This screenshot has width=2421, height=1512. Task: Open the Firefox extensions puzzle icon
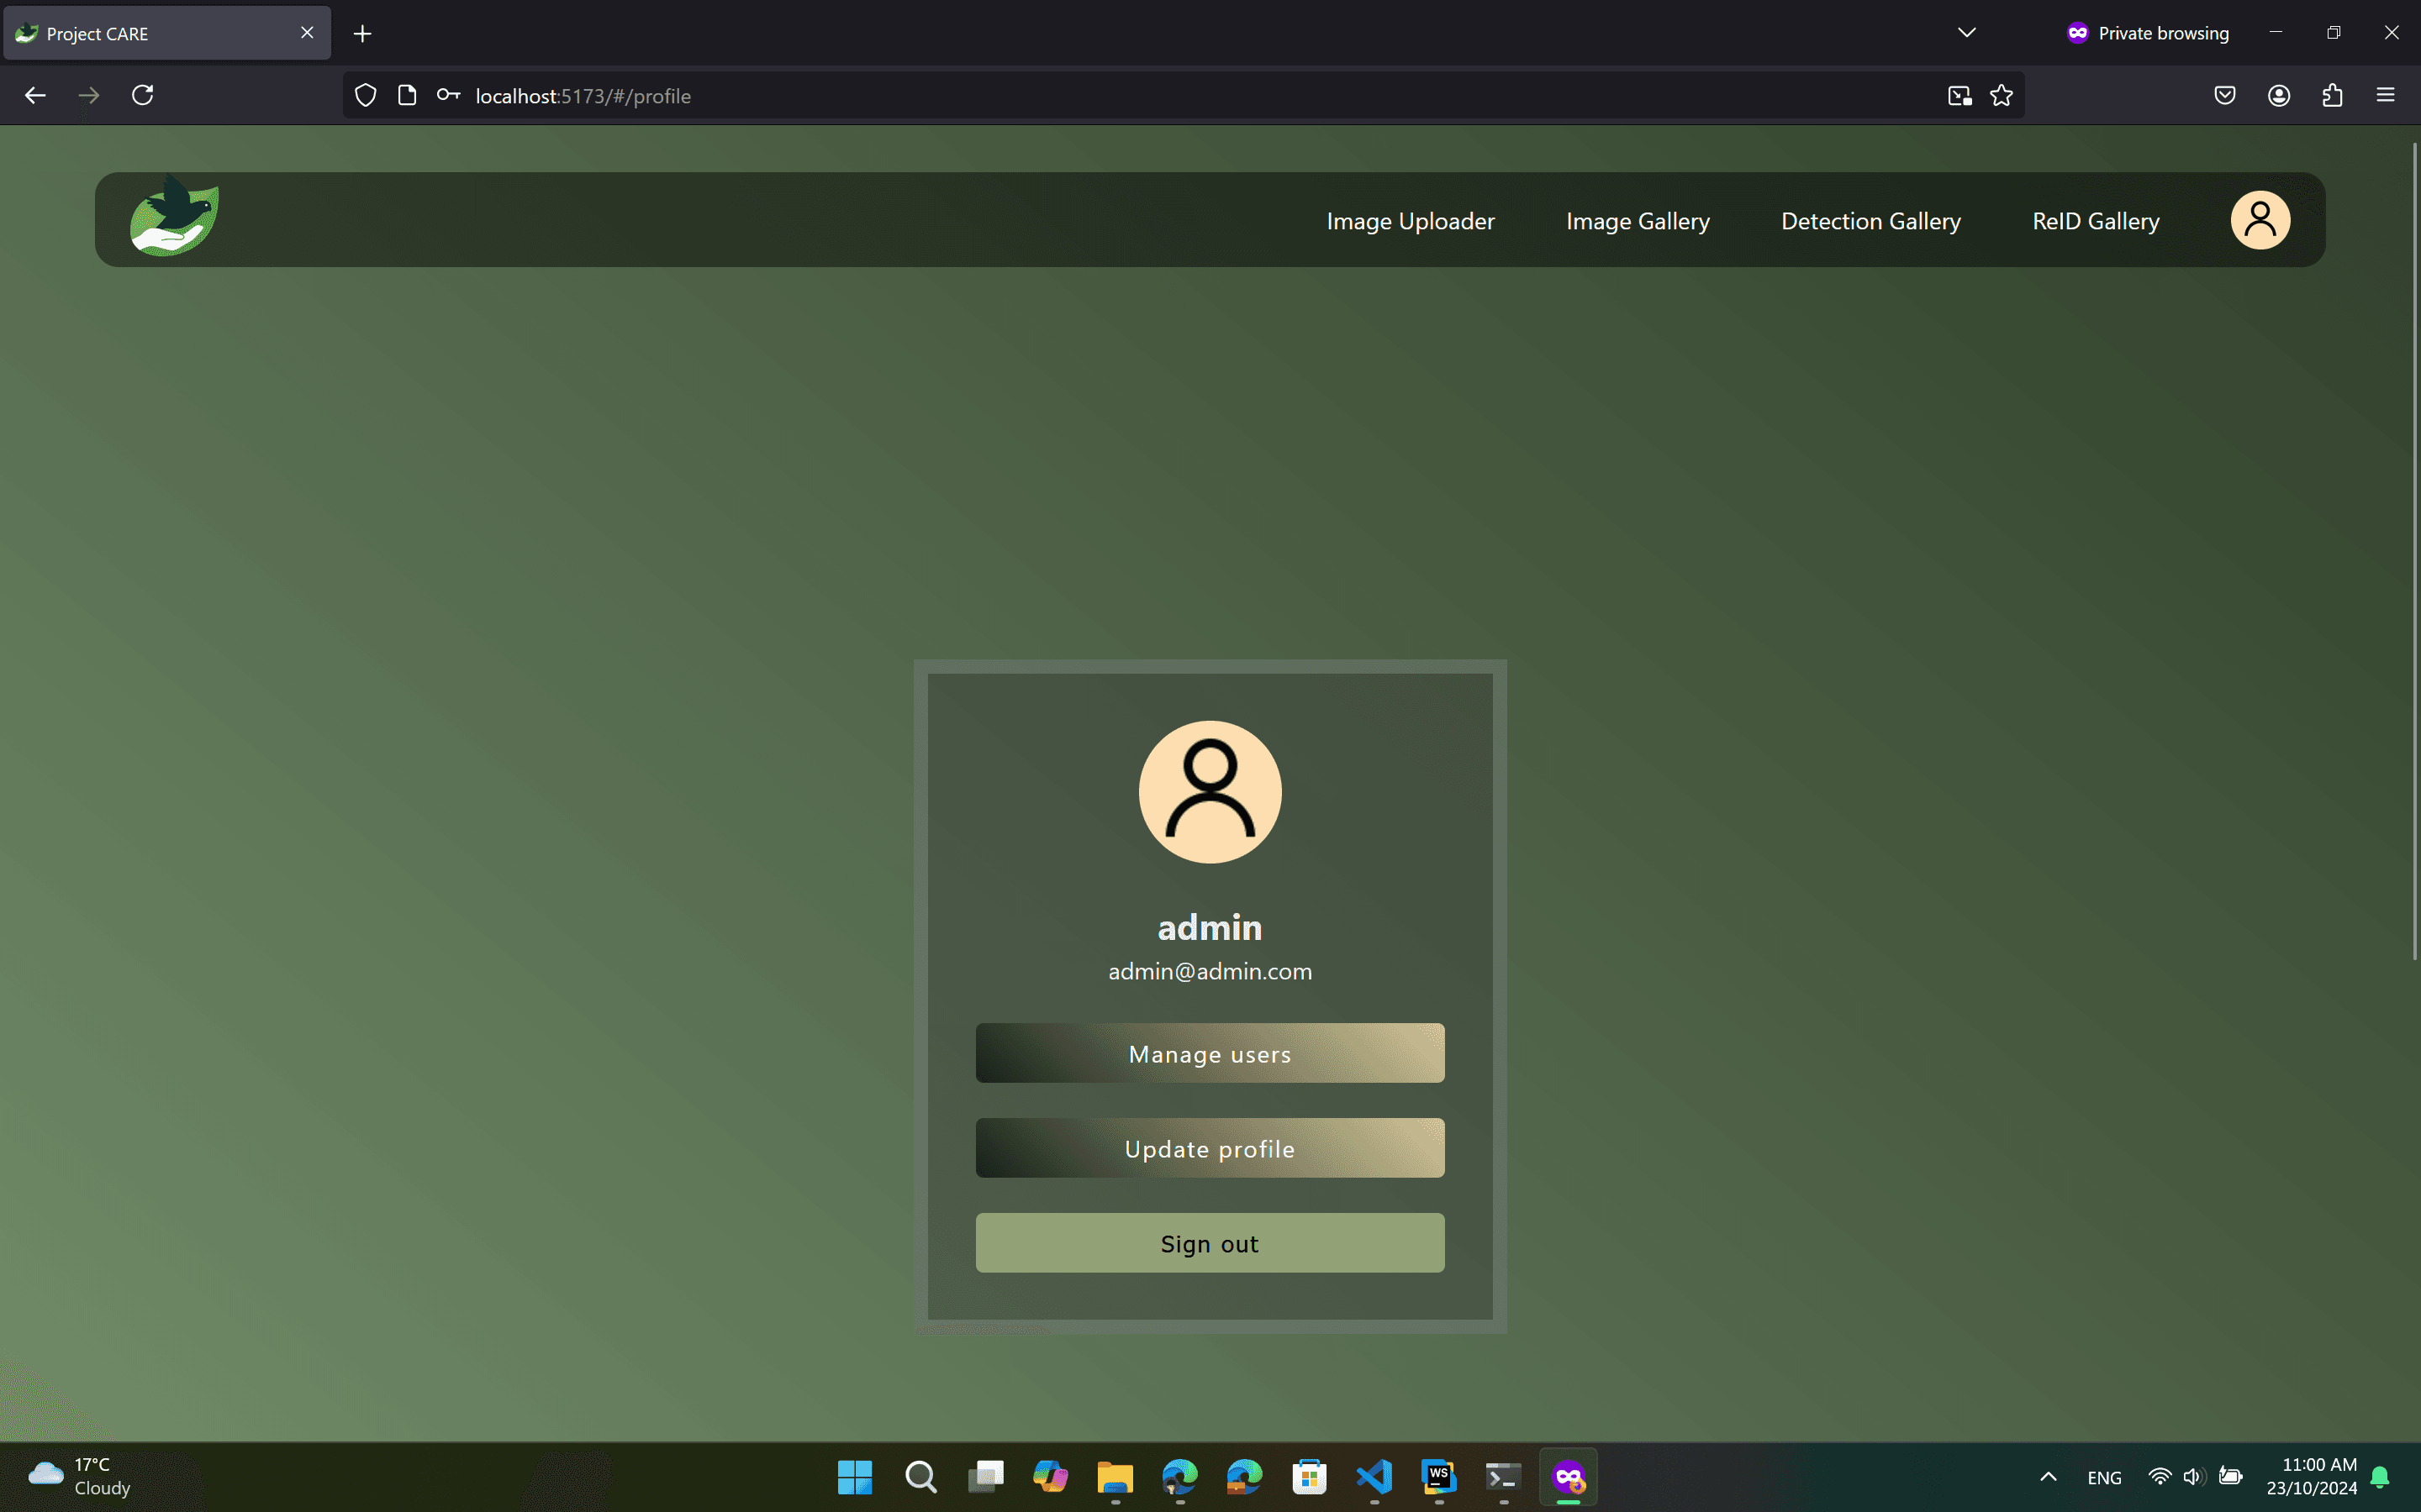tap(2332, 95)
